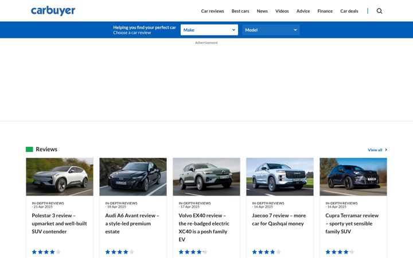Viewport: 413px width, 258px height.
Task: Click the '21 Apr 2025' date text
Action: point(43,206)
